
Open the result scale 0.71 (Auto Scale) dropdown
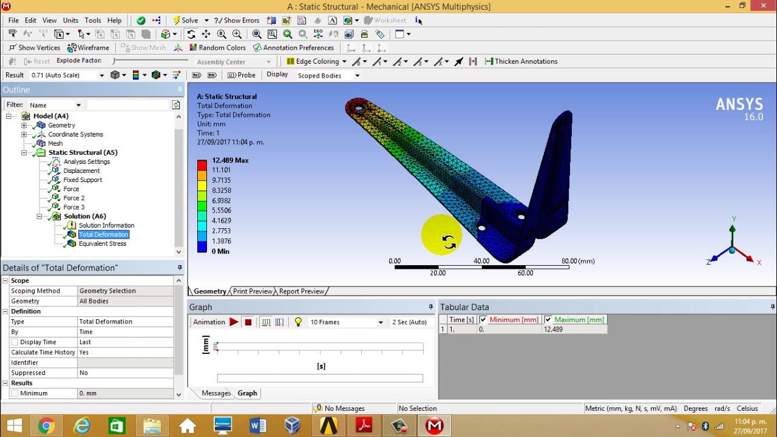[101, 75]
